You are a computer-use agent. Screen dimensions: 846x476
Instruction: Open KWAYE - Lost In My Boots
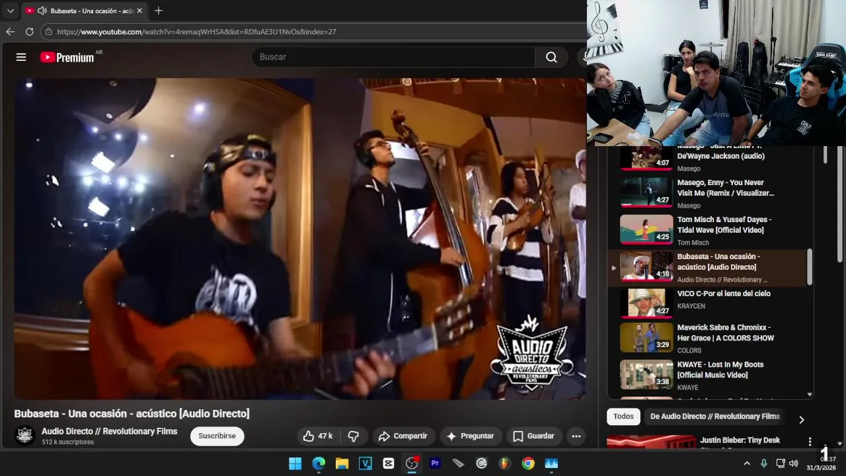720,370
